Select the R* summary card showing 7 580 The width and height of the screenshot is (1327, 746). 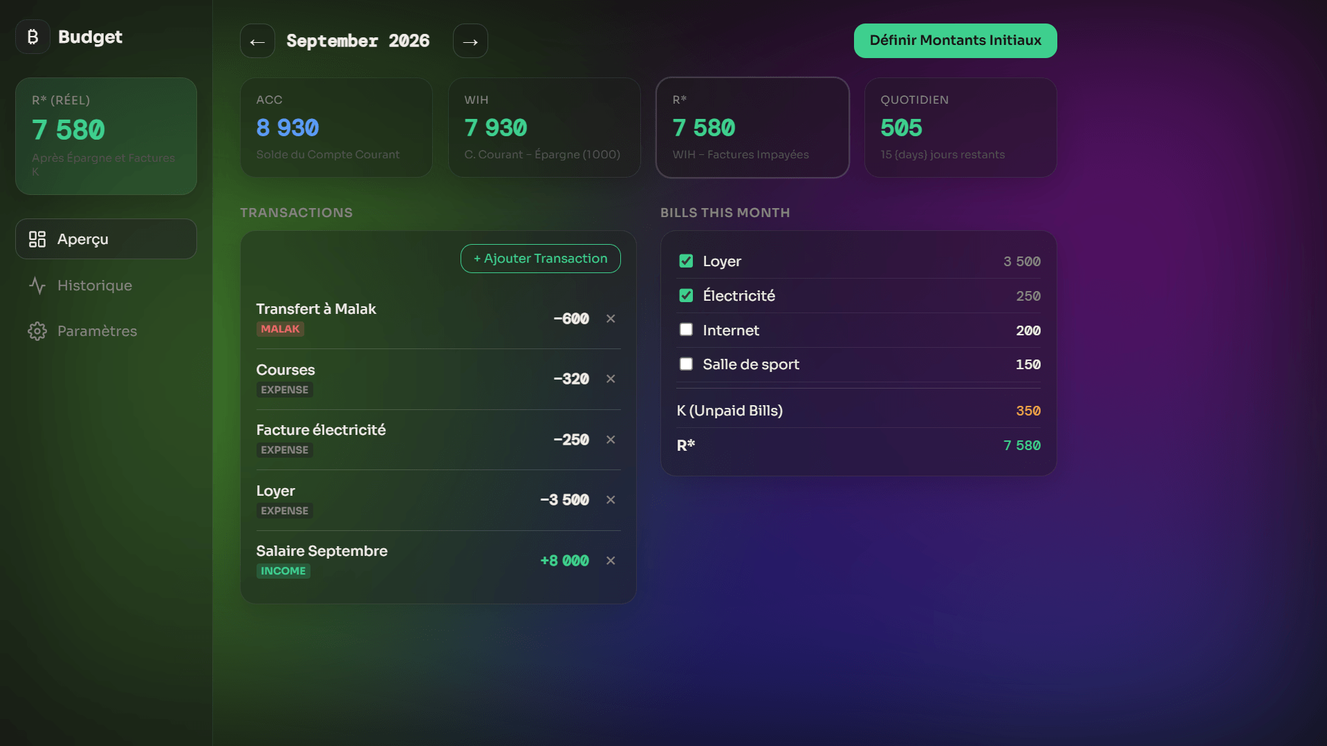click(752, 127)
